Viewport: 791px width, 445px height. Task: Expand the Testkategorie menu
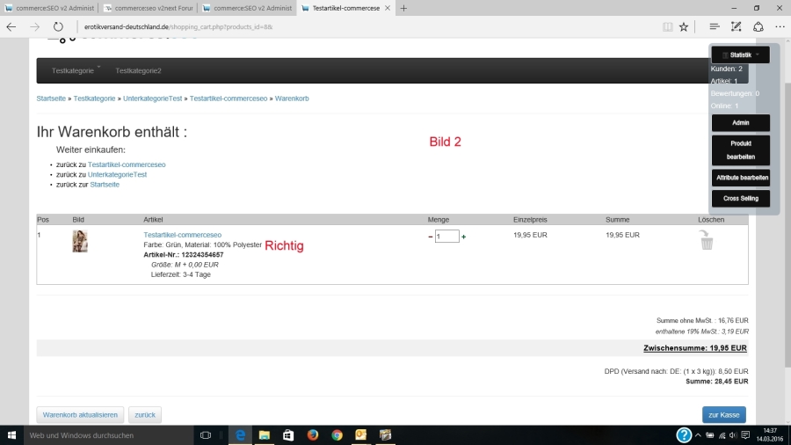[x=76, y=70]
